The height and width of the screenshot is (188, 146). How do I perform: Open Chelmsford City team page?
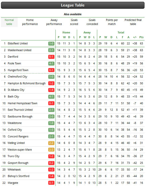(17, 77)
